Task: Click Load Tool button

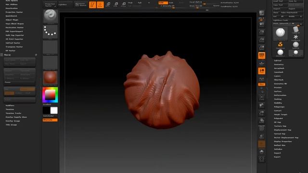Action: pos(280,1)
